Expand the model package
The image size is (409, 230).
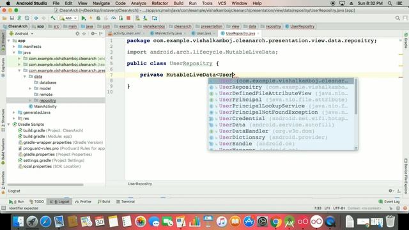click(30, 89)
